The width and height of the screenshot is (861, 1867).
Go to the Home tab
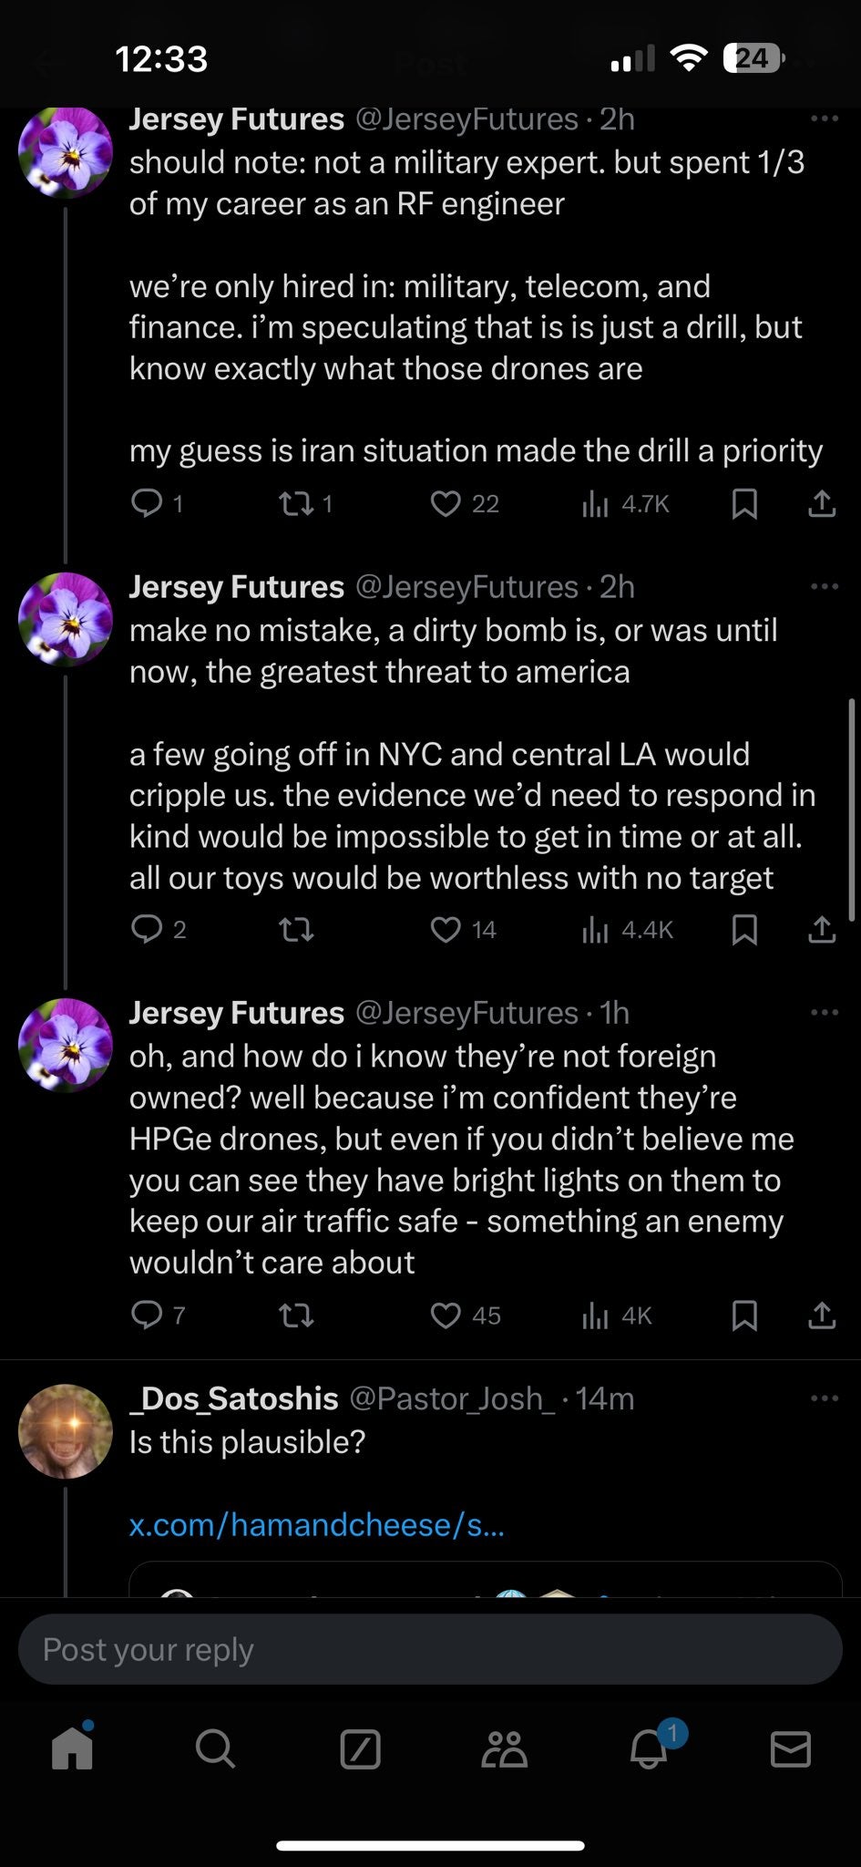point(72,1748)
